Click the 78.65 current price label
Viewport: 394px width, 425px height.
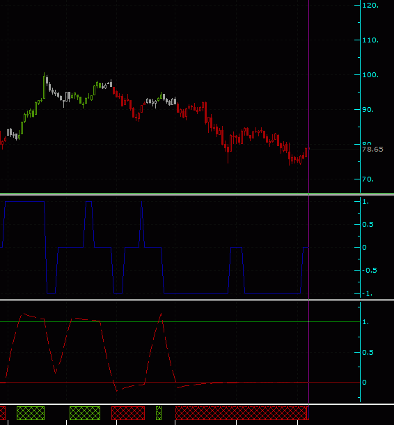tap(372, 150)
